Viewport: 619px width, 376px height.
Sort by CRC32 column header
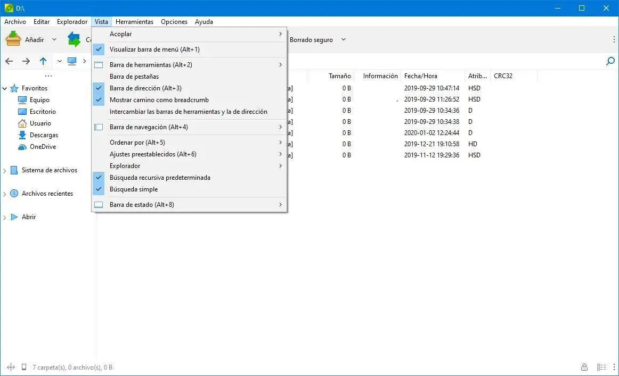pos(514,76)
